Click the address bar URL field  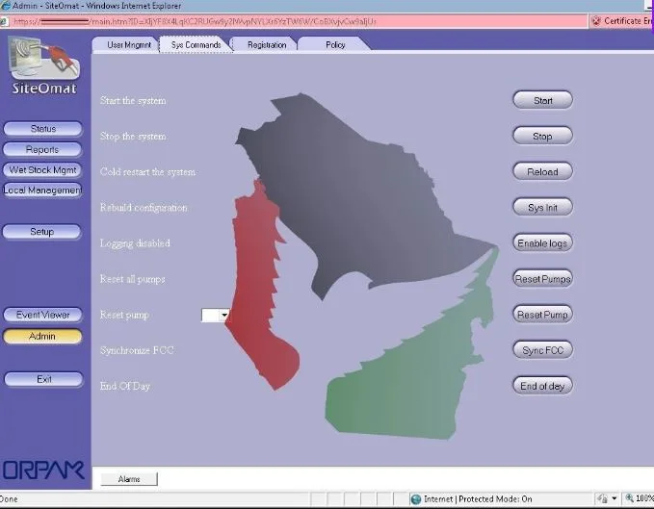[x=289, y=20]
